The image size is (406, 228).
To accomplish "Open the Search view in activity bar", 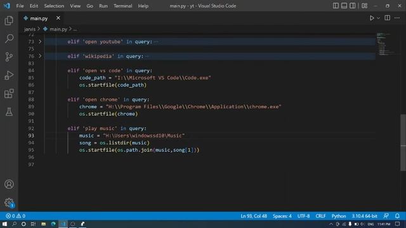I will (9, 39).
